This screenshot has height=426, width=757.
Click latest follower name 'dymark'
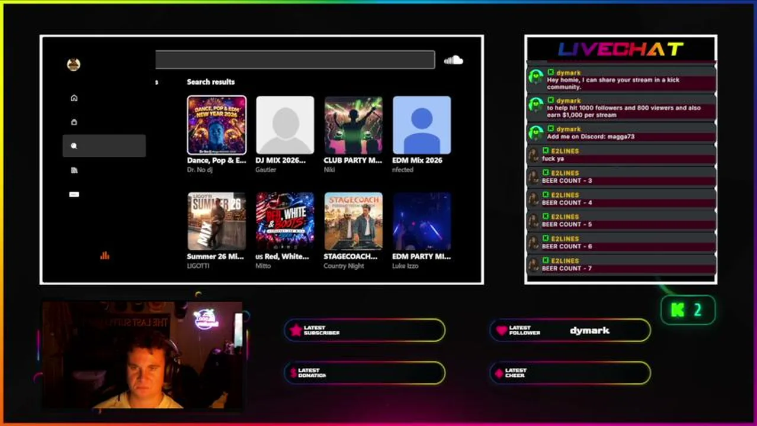pyautogui.click(x=589, y=331)
